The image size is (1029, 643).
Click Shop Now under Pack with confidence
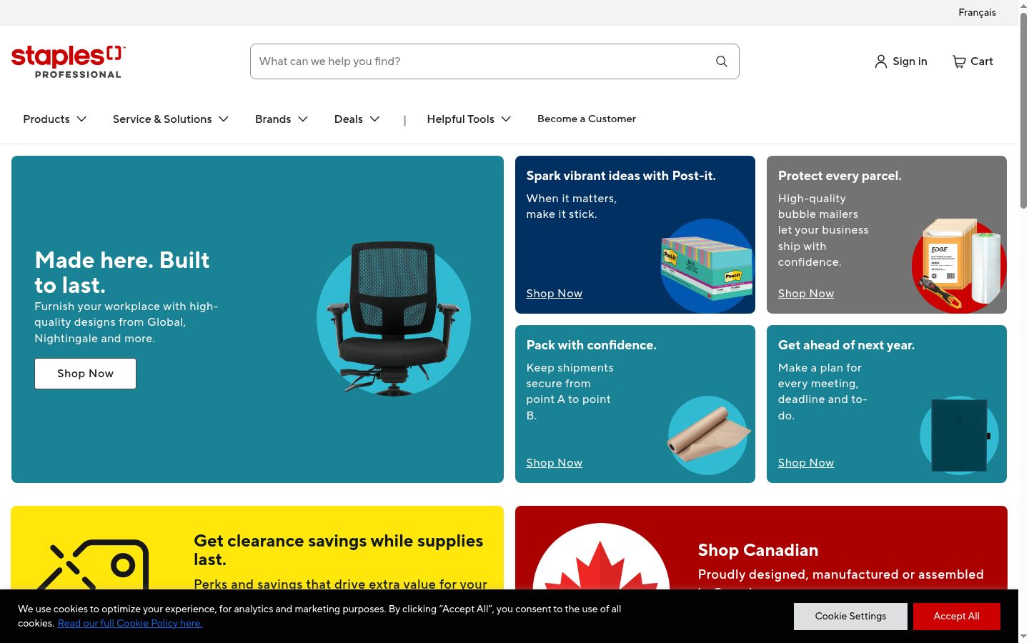click(x=555, y=463)
